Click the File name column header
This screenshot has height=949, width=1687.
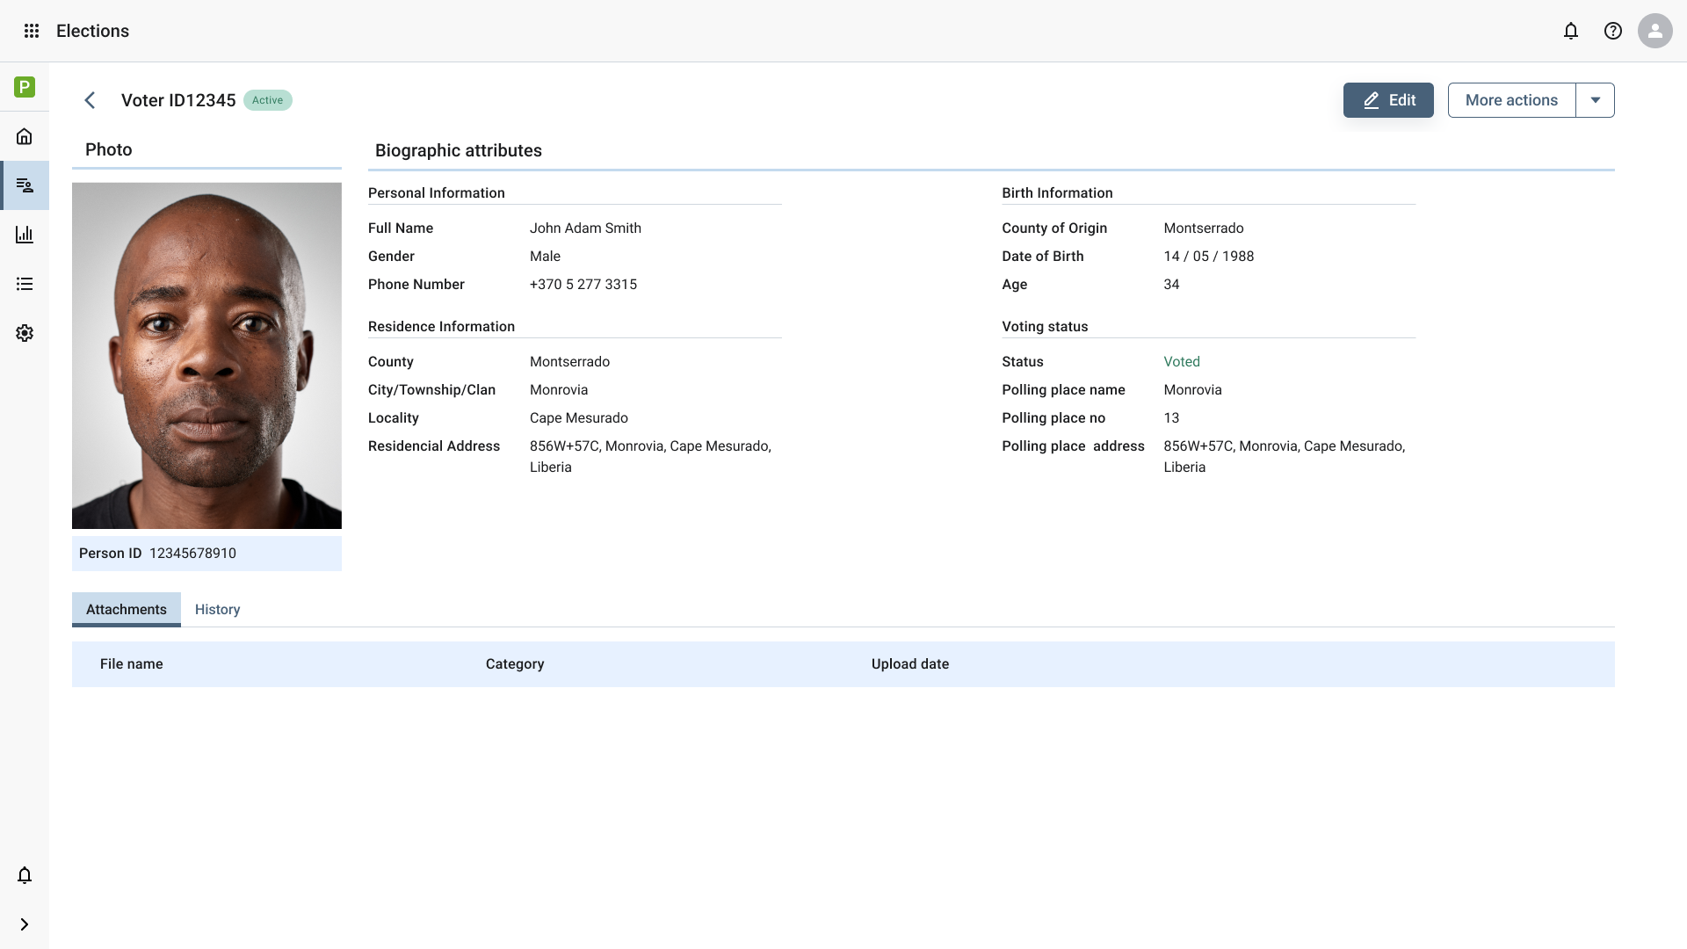pyautogui.click(x=132, y=664)
